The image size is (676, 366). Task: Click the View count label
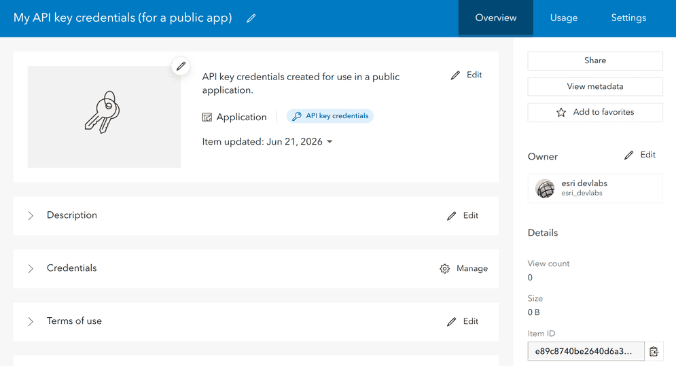tap(548, 263)
